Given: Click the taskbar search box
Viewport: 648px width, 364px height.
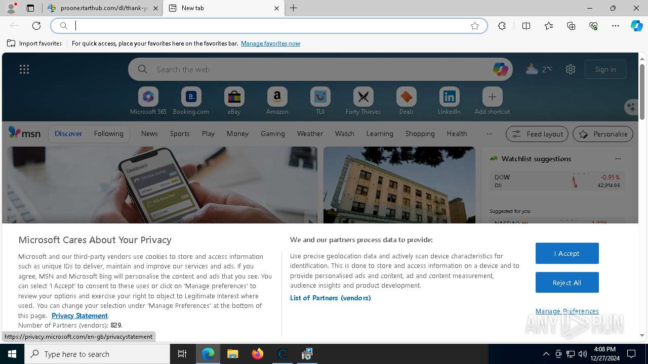Looking at the screenshot, I should click(97, 354).
